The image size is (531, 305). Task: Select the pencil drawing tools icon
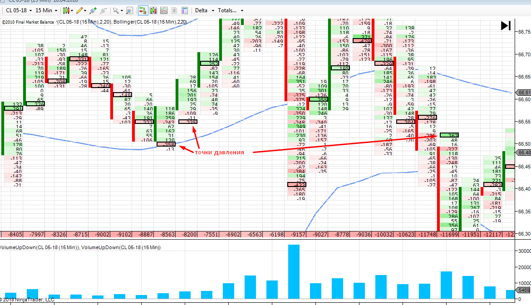(79, 10)
